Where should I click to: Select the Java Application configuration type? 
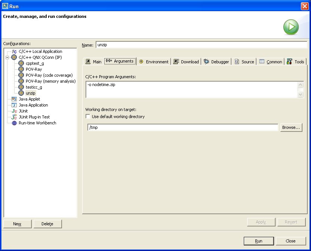33,105
